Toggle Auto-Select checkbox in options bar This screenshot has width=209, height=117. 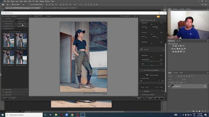click(x=12, y=5)
